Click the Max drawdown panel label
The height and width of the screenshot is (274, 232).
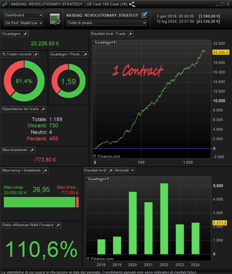[x=15, y=150]
